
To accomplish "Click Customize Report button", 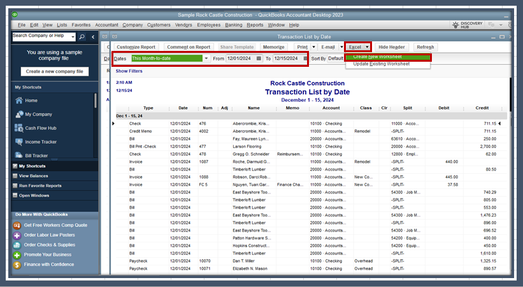I will click(x=136, y=47).
